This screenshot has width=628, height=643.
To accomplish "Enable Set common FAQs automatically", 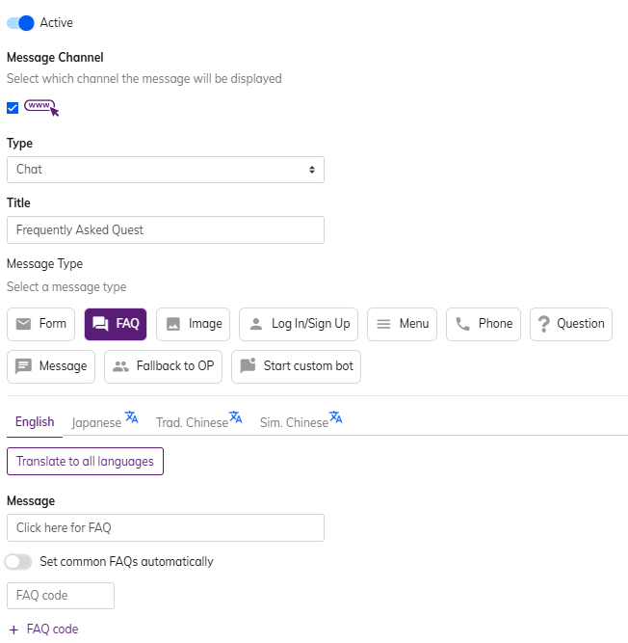I will click(19, 561).
